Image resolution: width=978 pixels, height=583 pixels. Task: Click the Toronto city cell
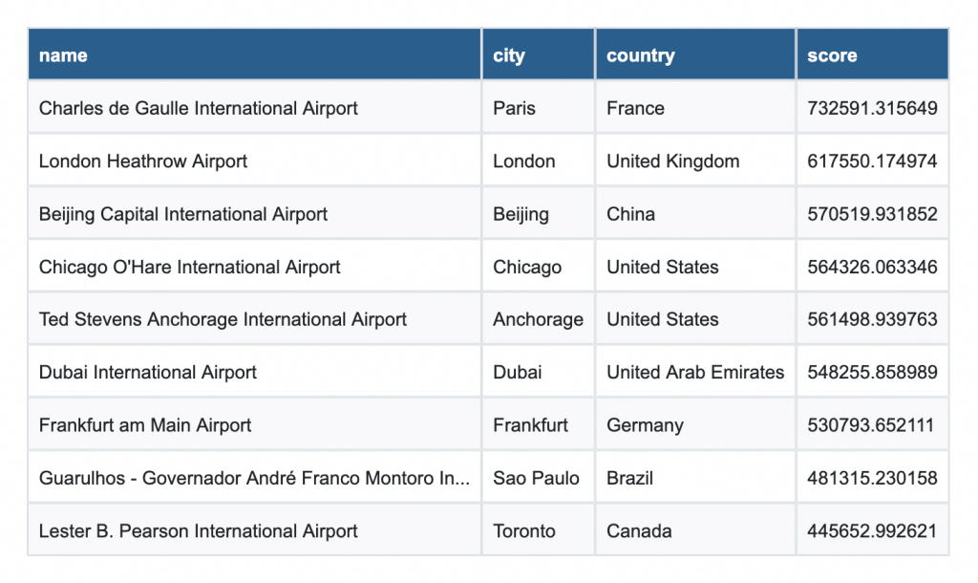523,530
